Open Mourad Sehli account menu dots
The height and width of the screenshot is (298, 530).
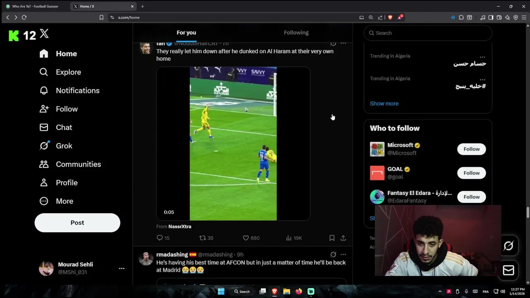point(122,268)
